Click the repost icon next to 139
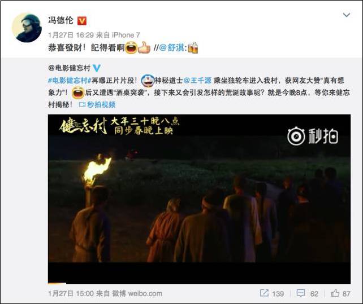363x304 pixels. pos(264,293)
